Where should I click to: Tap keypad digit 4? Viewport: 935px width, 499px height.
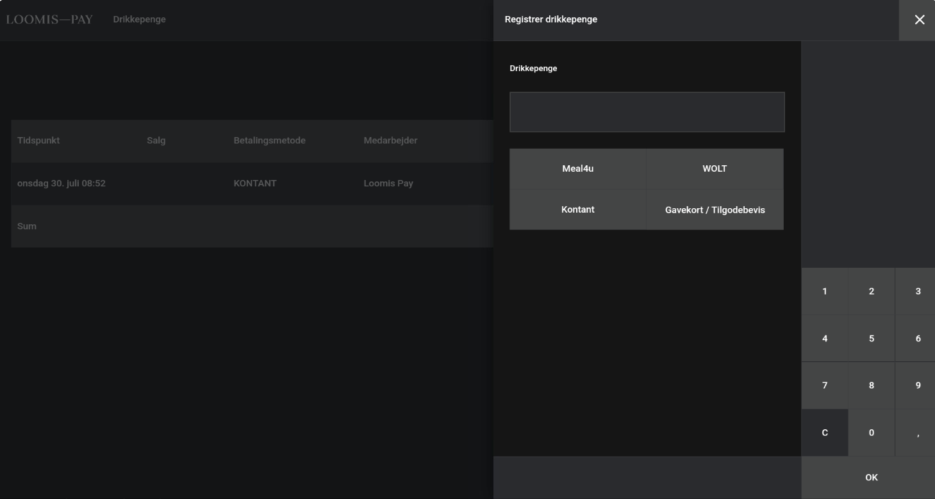[x=824, y=338]
